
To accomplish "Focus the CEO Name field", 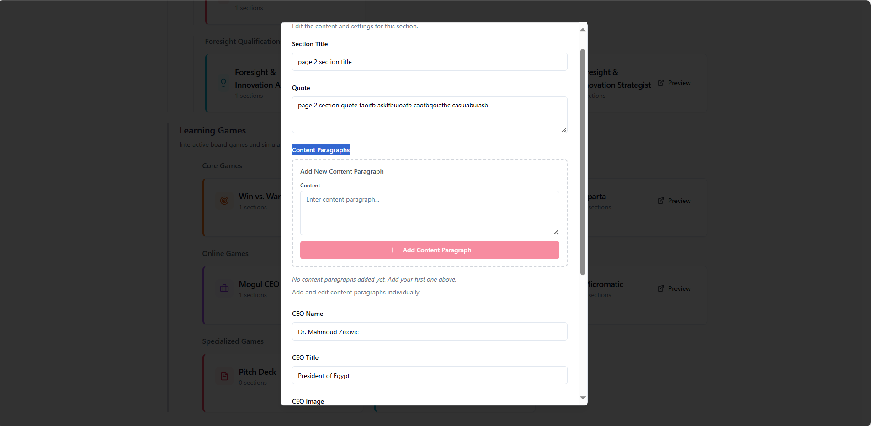I will [x=430, y=332].
